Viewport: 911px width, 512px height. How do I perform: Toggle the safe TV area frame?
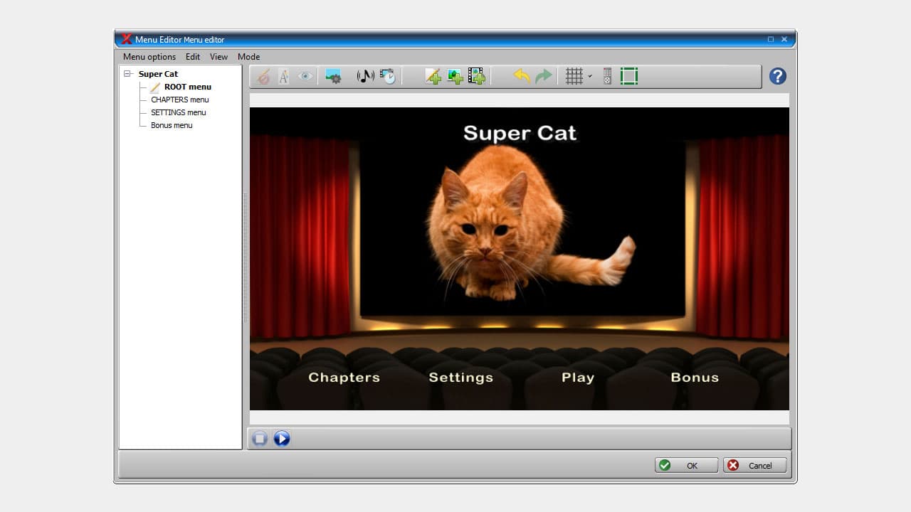pyautogui.click(x=628, y=76)
